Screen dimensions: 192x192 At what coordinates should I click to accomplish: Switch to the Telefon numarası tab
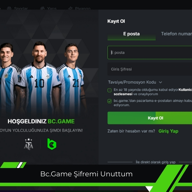(176, 34)
